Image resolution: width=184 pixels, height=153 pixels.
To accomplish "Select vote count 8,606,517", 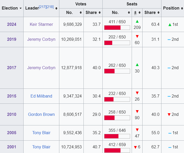I will coord(72,115).
